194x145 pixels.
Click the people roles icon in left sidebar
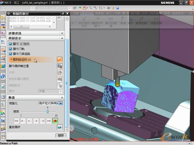click(x=3, y=128)
